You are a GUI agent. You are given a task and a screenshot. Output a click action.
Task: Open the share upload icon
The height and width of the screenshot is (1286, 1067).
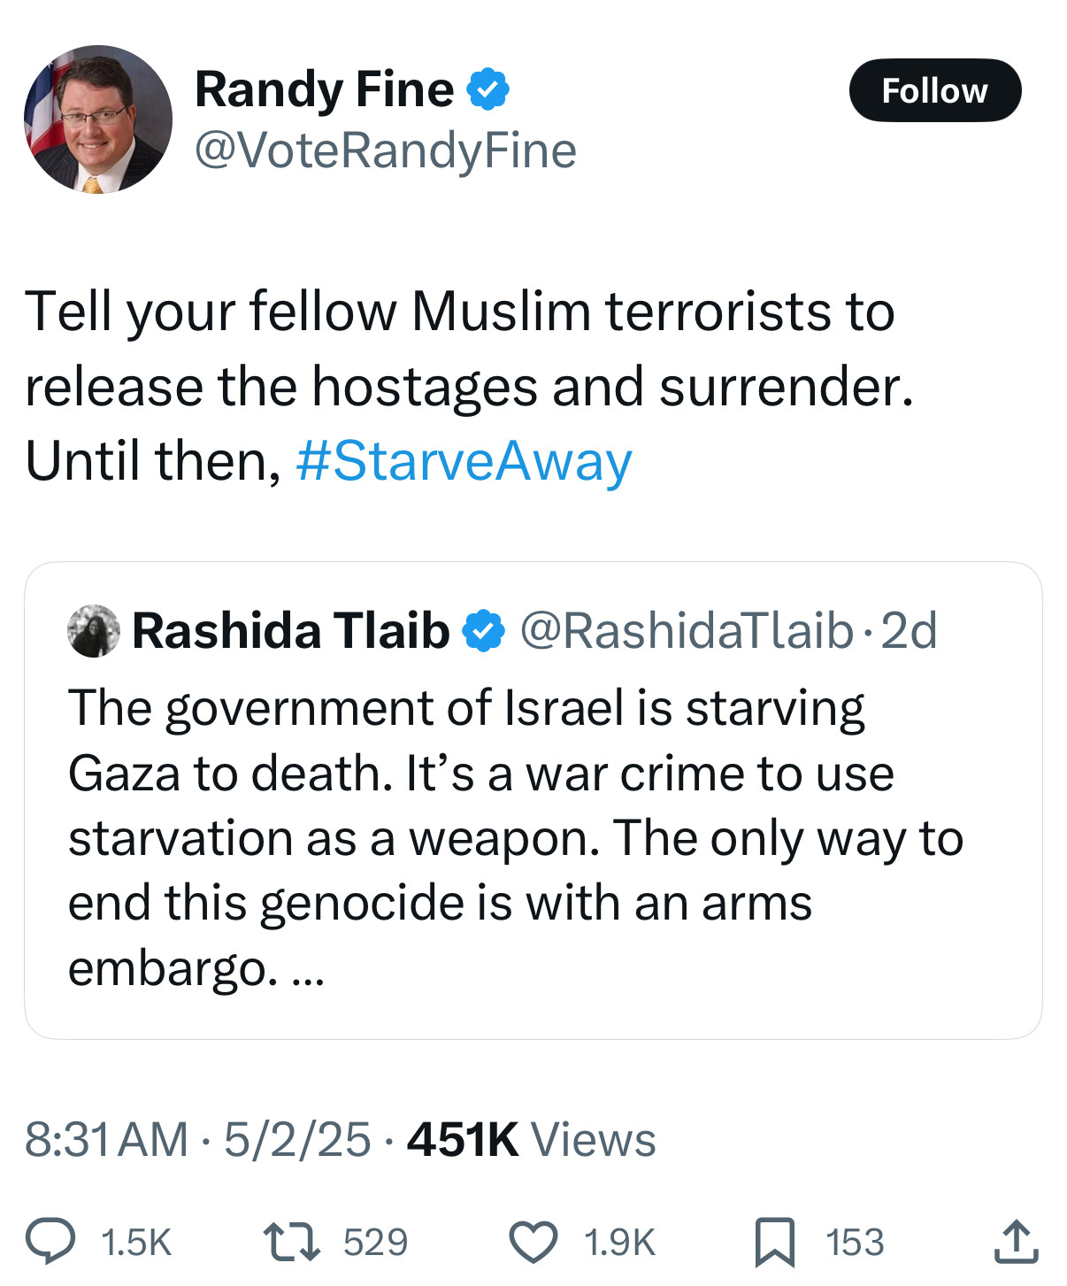[1015, 1241]
